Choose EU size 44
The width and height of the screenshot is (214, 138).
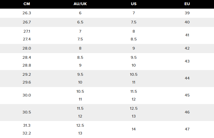[x=187, y=78]
